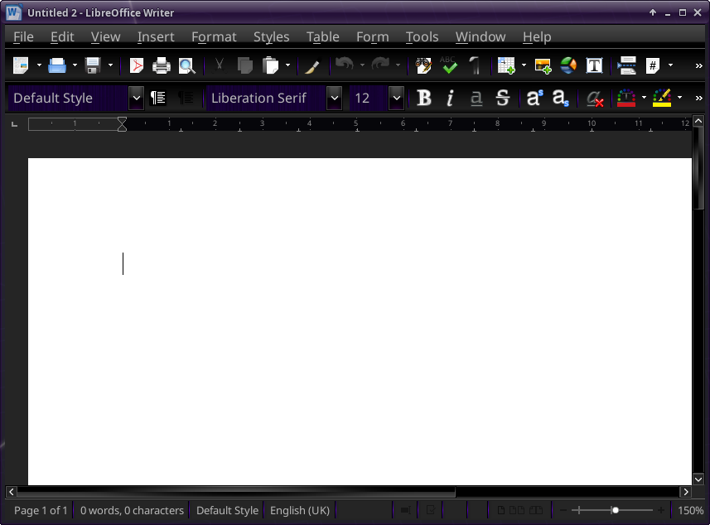Image resolution: width=710 pixels, height=525 pixels.
Task: Click the English (UK) language in status bar
Action: click(x=300, y=510)
